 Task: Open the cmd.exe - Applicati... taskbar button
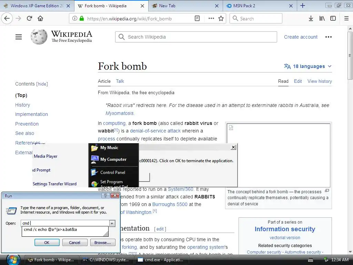click(161, 260)
